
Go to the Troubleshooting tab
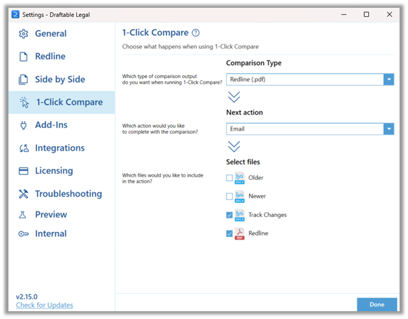pyautogui.click(x=62, y=194)
